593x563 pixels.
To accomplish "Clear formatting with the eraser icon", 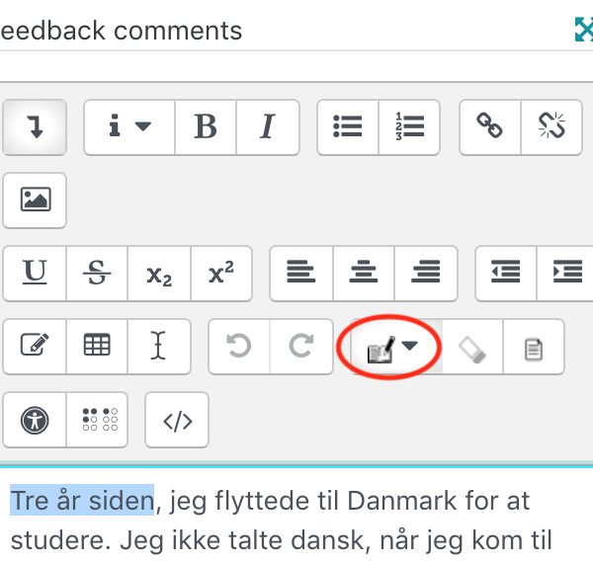I will 472,346.
